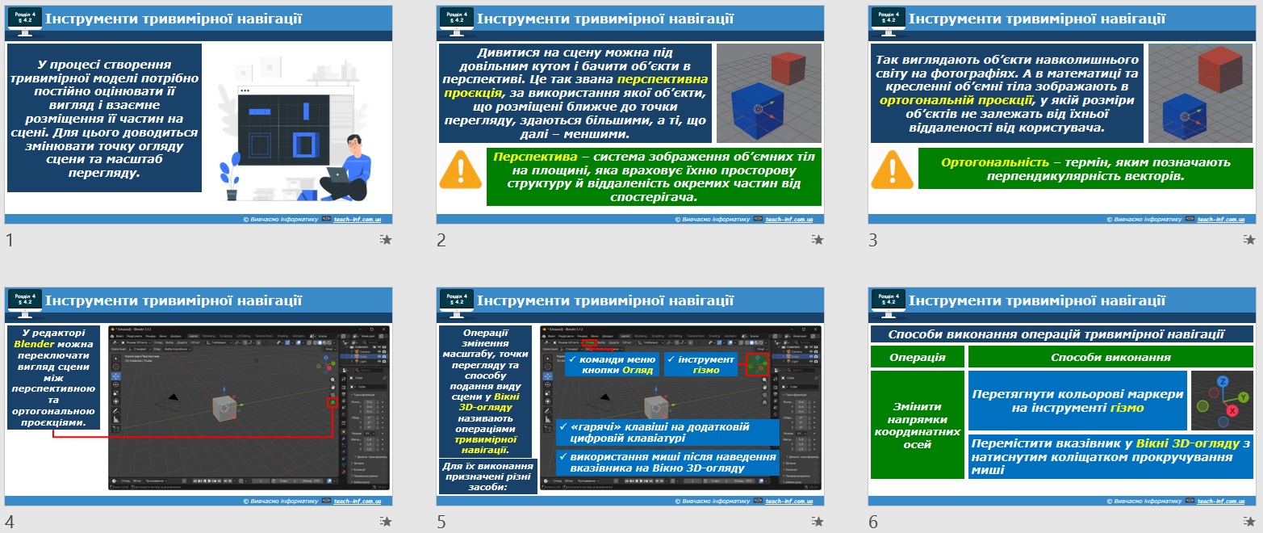Click the transition star icon under slide 2
The width and height of the screenshot is (1263, 533).
pyautogui.click(x=818, y=240)
